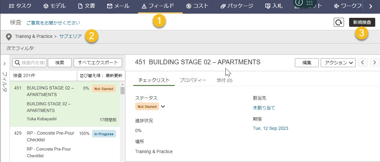
Task: Click the 17時間前 timestamp
Action: (108, 119)
